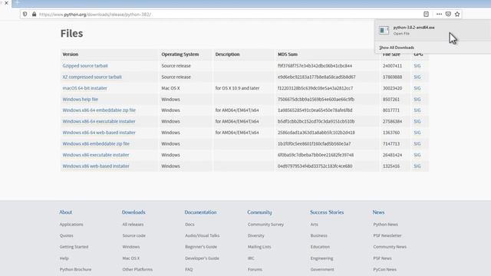The image size is (491, 276).
Task: Select file size 27586384 cell
Action: 392,121
